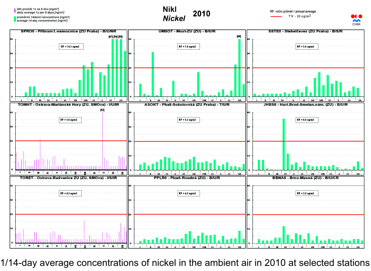Viewport: 371px width, 271px height.
Task: Click the tallest green bar in JHBS0 chart
Action: tap(284, 144)
